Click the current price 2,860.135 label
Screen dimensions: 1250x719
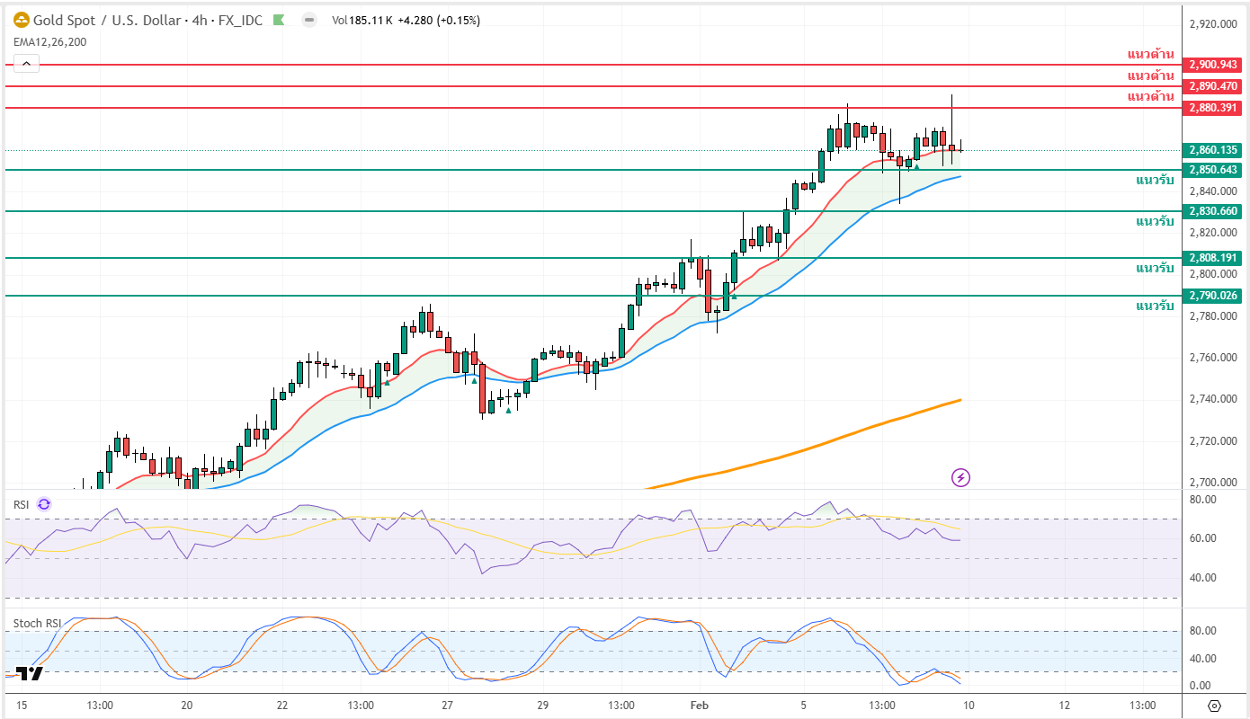point(1213,150)
